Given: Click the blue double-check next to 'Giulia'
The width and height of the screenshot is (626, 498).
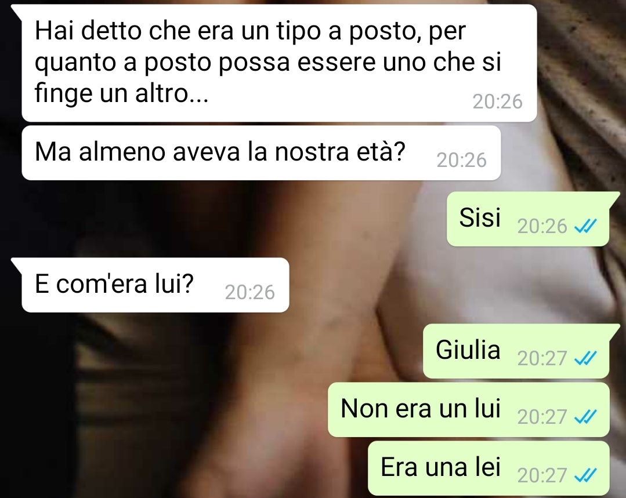Looking at the screenshot, I should tap(585, 358).
